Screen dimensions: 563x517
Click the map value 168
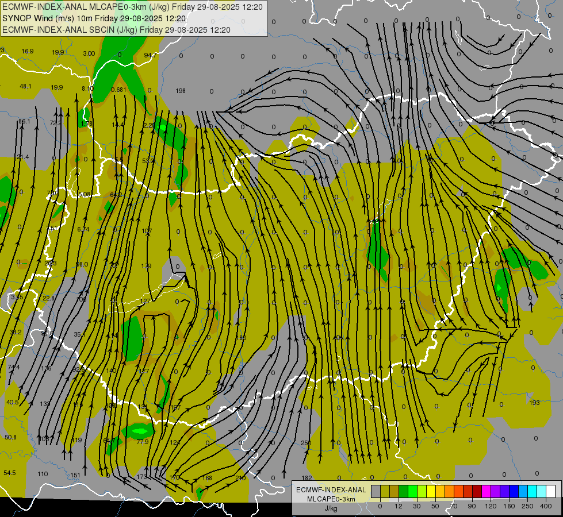point(207,478)
